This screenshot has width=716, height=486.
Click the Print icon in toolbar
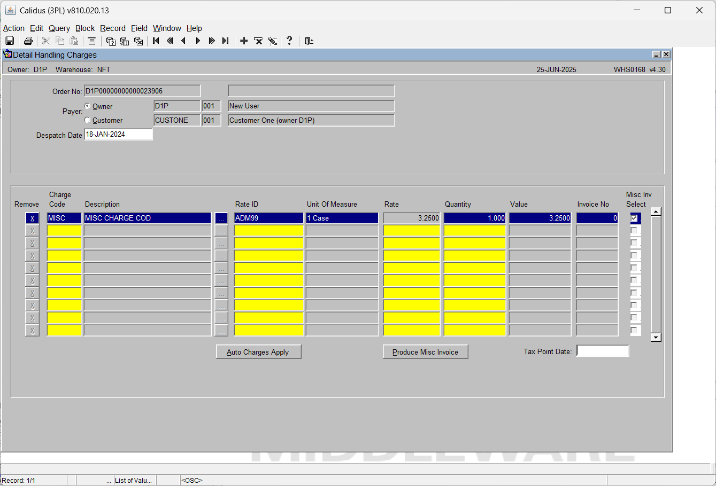[x=28, y=41]
